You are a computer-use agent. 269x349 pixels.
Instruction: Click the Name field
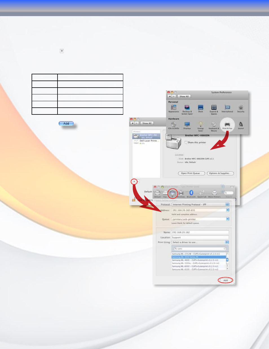tap(200, 232)
